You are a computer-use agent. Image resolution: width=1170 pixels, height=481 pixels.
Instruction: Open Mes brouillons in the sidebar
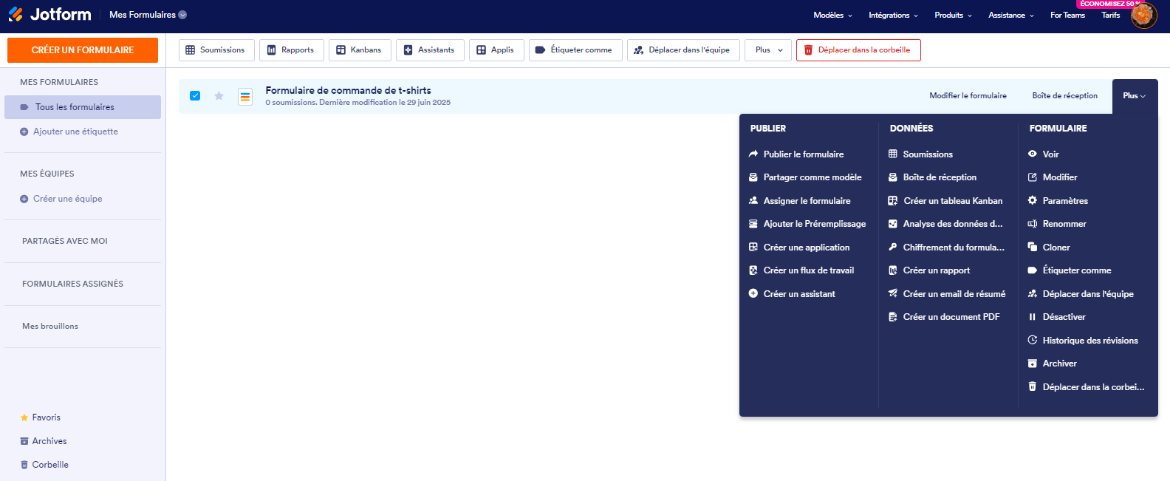click(50, 326)
